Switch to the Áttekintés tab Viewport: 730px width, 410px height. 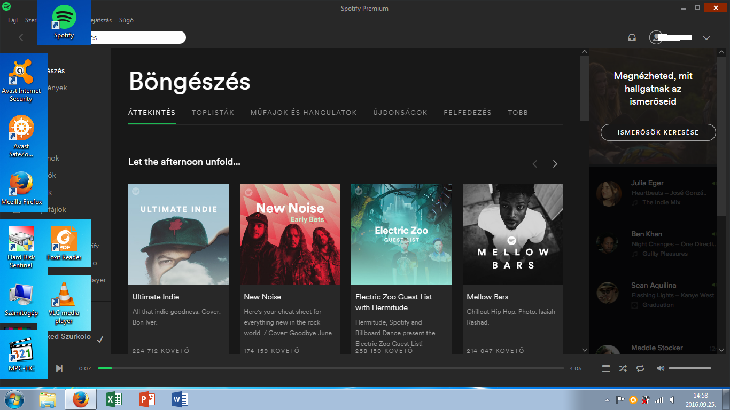152,113
